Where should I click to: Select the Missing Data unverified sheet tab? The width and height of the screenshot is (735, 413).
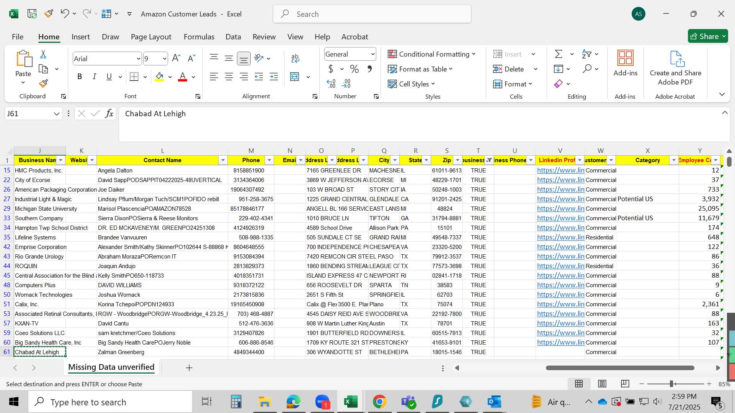[x=111, y=367]
